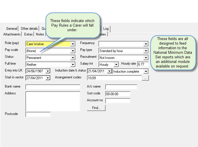The height and width of the screenshot is (147, 198).
Task: Click the Sort code field
Action: [x=118, y=94]
